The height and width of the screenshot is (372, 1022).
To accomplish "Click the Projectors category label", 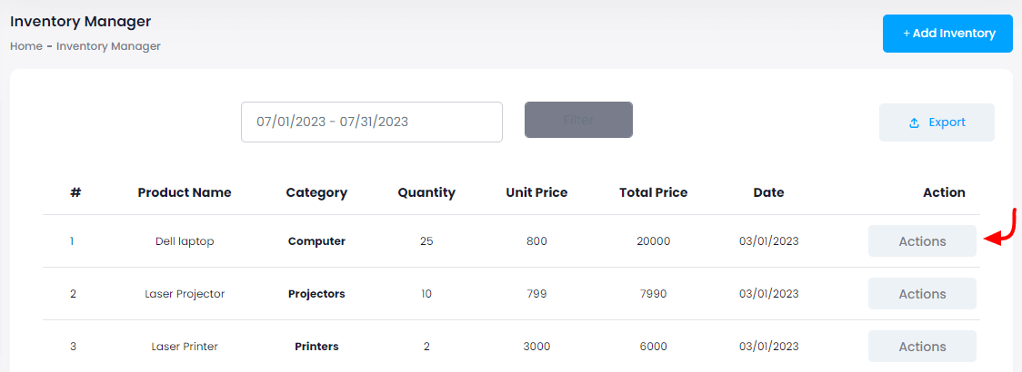I will (x=316, y=294).
